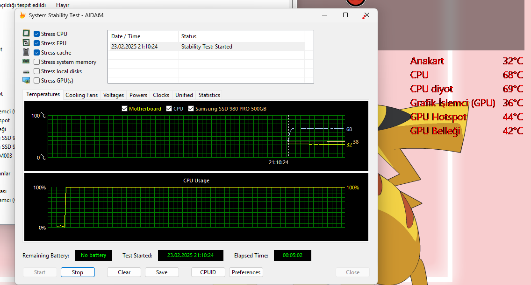This screenshot has width=531, height=285.
Task: Open the Voltages tab
Action: pyautogui.click(x=114, y=95)
